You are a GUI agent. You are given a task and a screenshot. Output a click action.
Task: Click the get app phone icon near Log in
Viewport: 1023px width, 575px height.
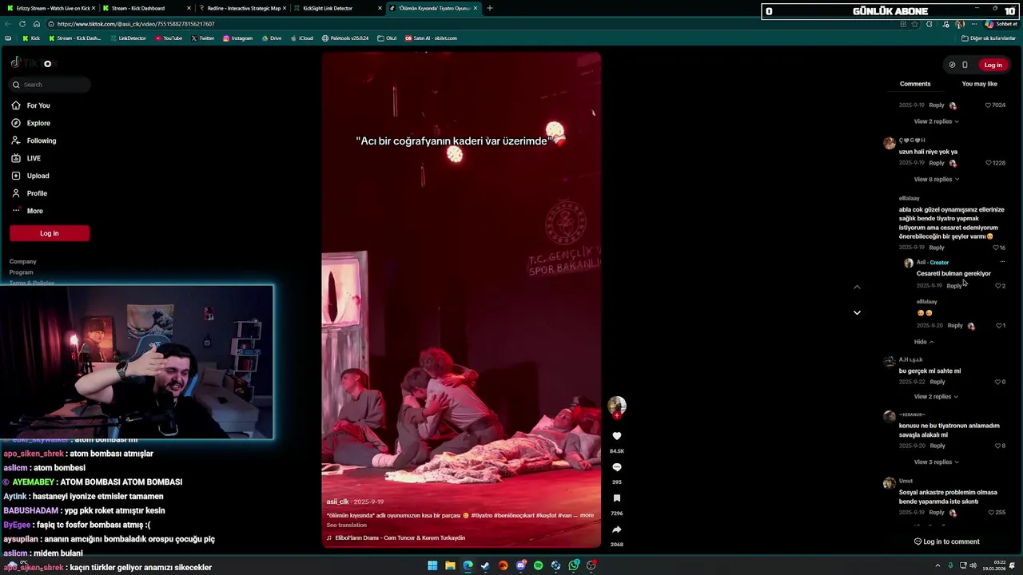pos(965,65)
